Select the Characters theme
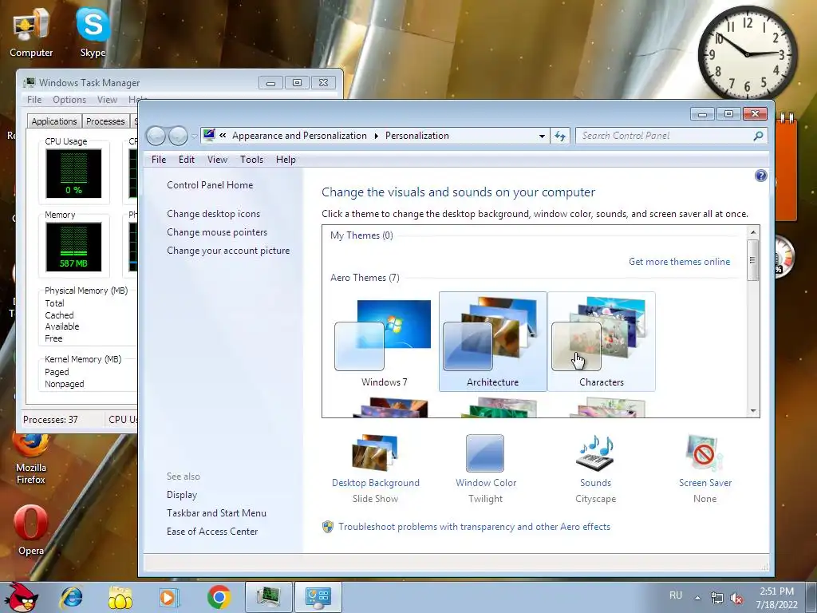 pos(602,342)
